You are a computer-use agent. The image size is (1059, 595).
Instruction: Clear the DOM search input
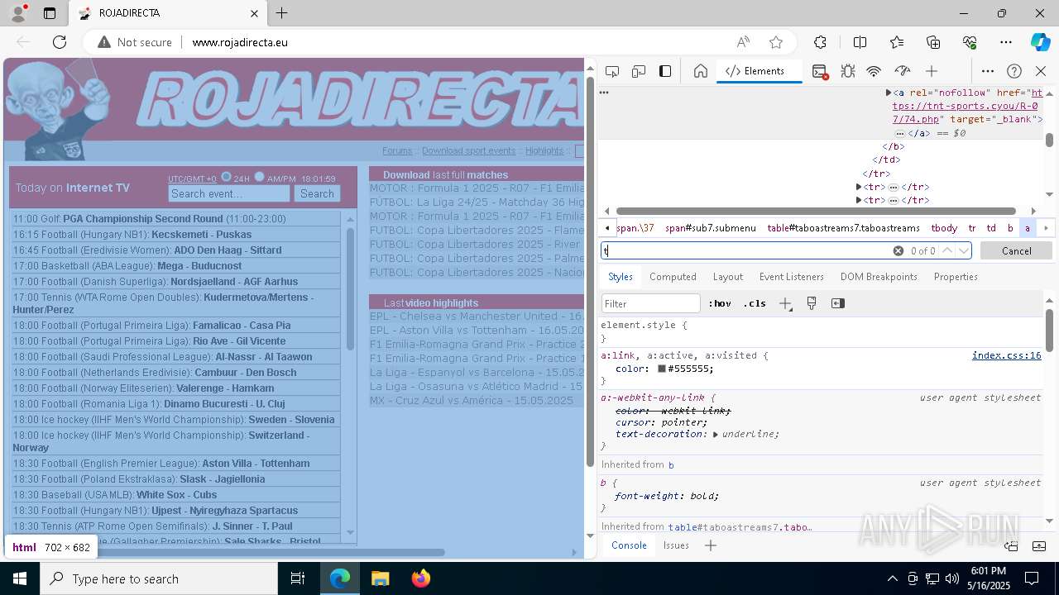(x=898, y=250)
